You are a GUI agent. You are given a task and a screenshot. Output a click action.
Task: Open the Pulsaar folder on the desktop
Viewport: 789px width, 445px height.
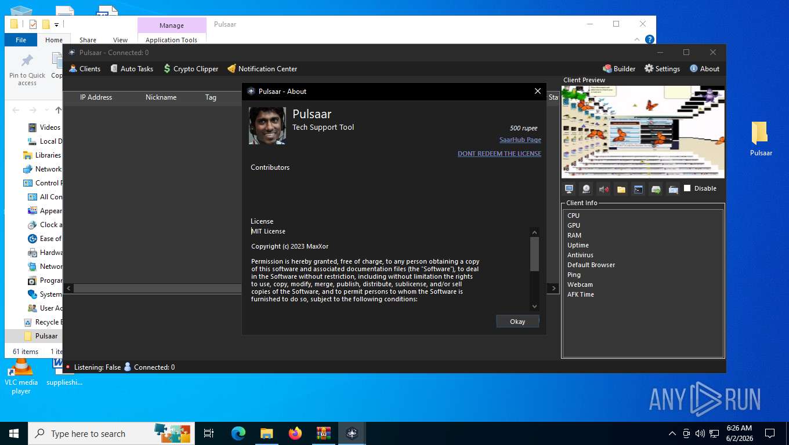(x=761, y=139)
